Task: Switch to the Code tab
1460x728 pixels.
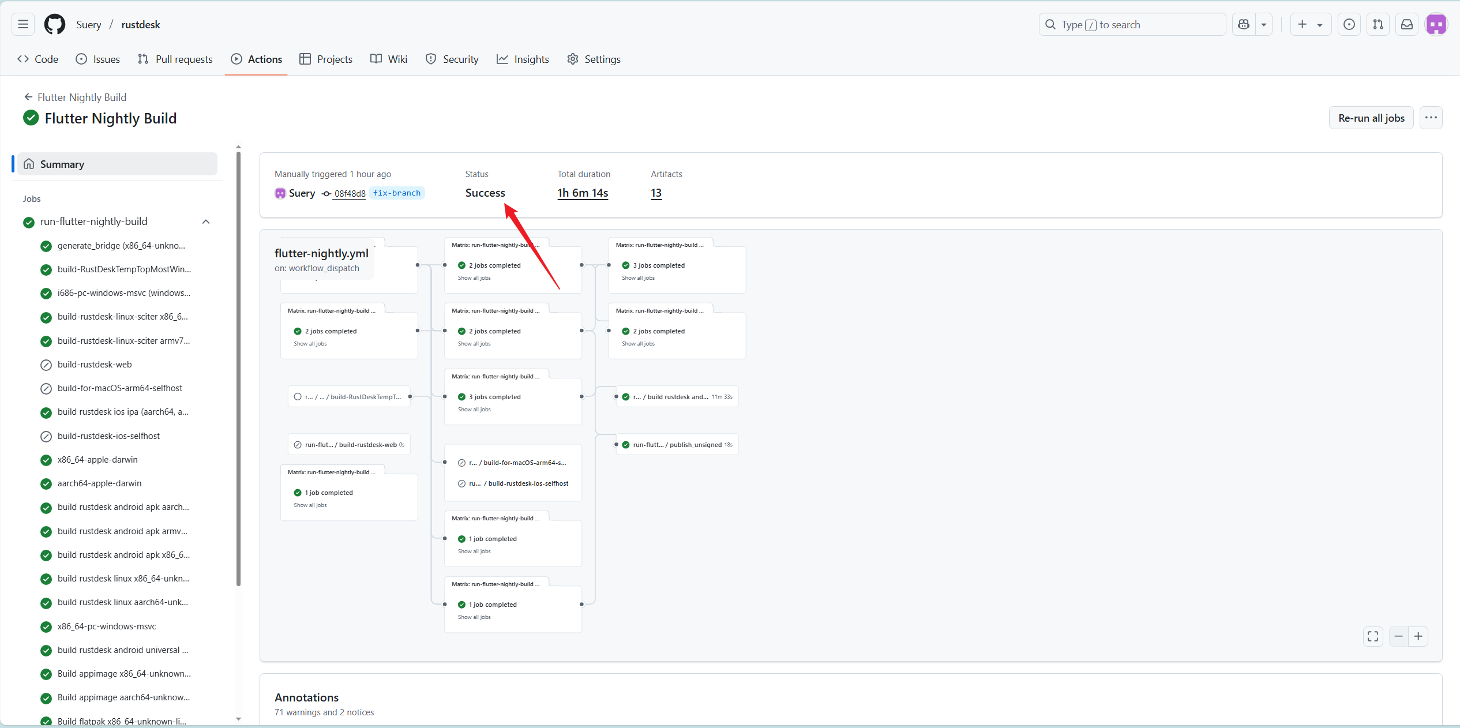Action: click(38, 59)
